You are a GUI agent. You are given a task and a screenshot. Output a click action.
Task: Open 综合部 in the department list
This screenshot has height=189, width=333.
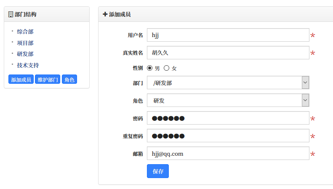(x=25, y=32)
